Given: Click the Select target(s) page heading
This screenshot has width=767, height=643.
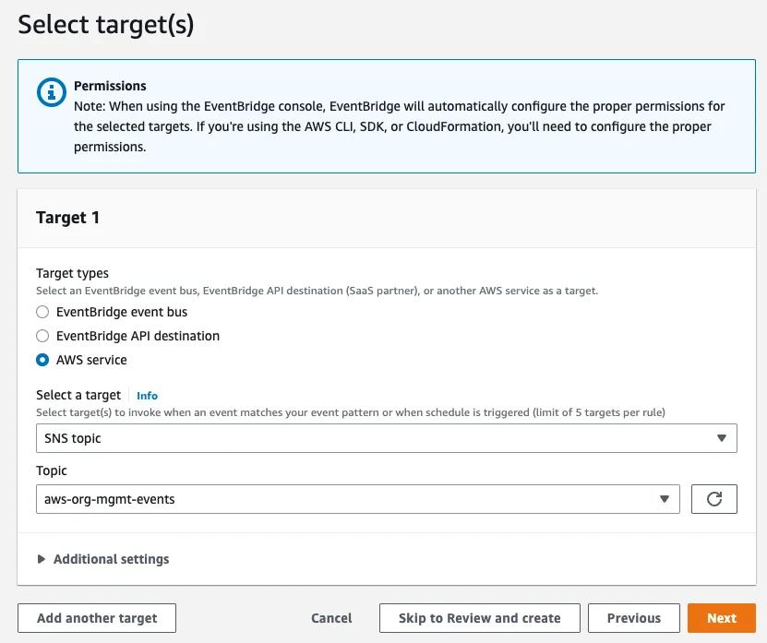Looking at the screenshot, I should click(106, 24).
